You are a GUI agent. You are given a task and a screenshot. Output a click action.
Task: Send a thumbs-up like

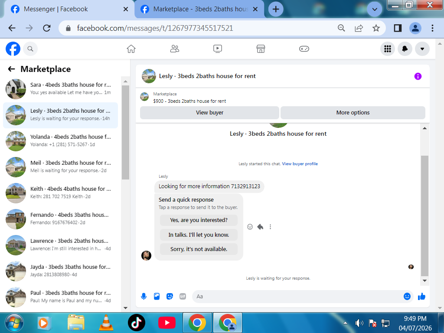421,297
